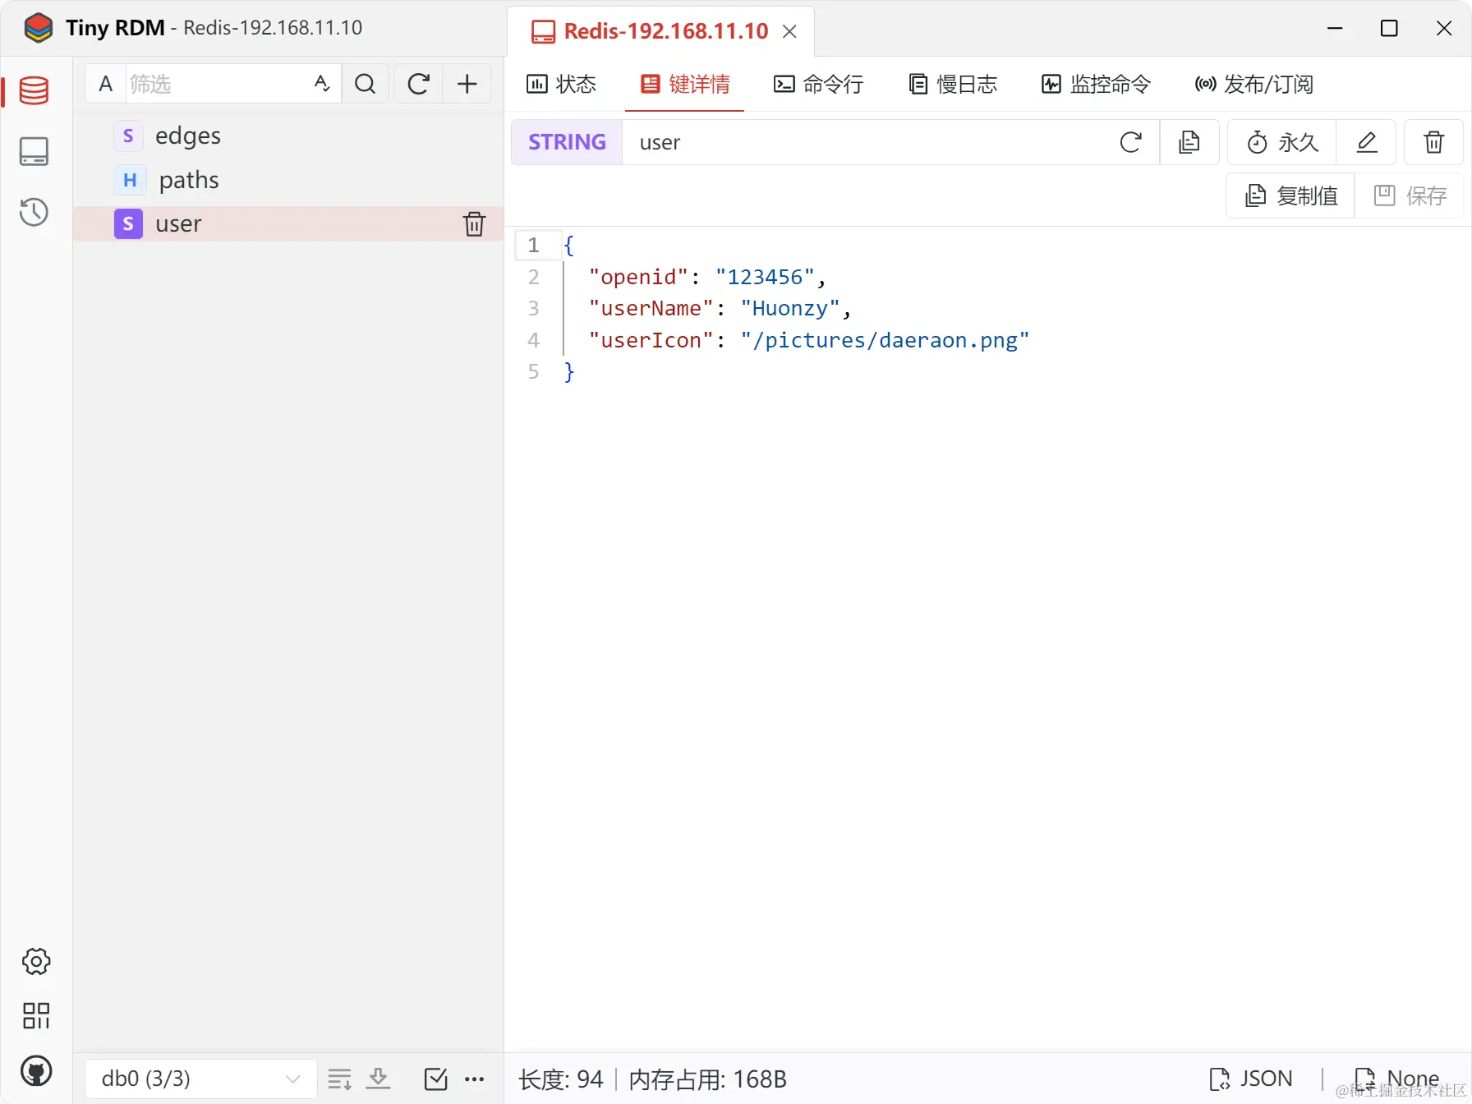This screenshot has height=1104, width=1472.
Task: Switch to the 监控命令 tab
Action: pos(1096,84)
